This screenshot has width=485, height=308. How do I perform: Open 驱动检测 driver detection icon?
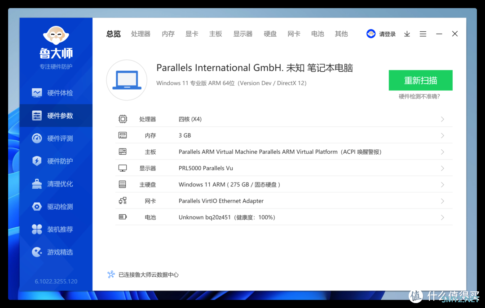coord(37,206)
